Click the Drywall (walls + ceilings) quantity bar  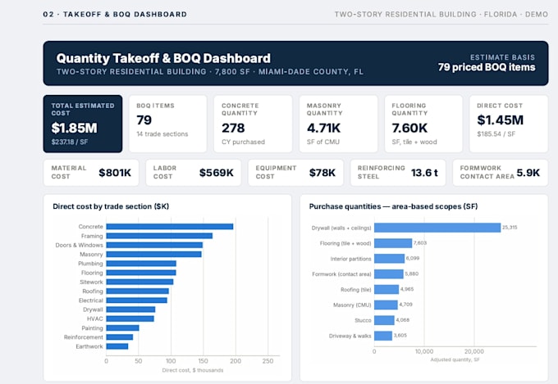(437, 228)
